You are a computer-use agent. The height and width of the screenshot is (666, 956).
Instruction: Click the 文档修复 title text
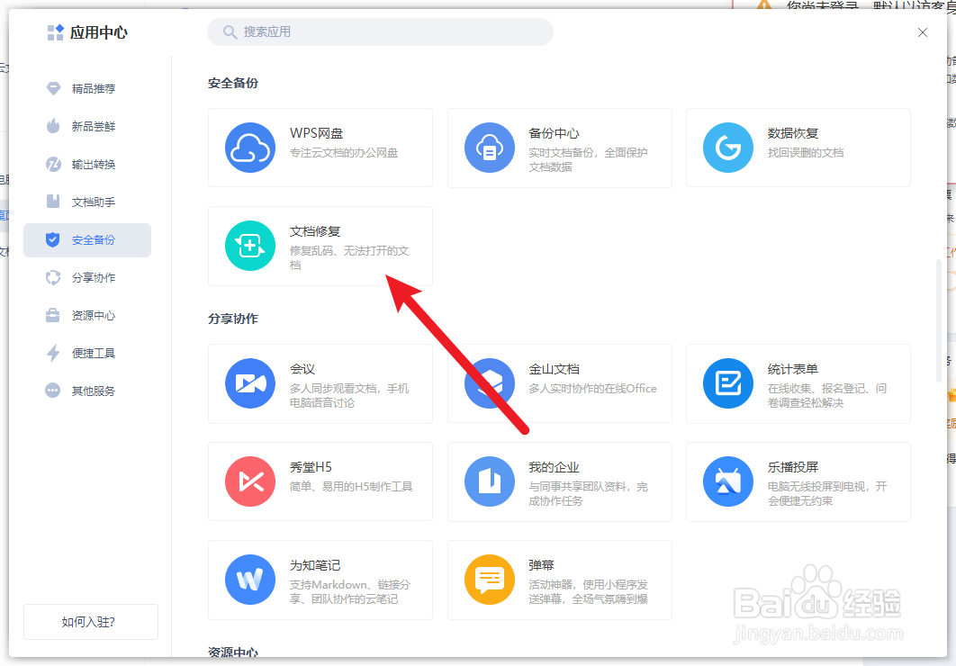pos(315,231)
